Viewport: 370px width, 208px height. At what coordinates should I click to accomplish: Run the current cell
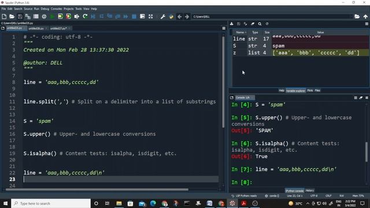click(x=60, y=17)
